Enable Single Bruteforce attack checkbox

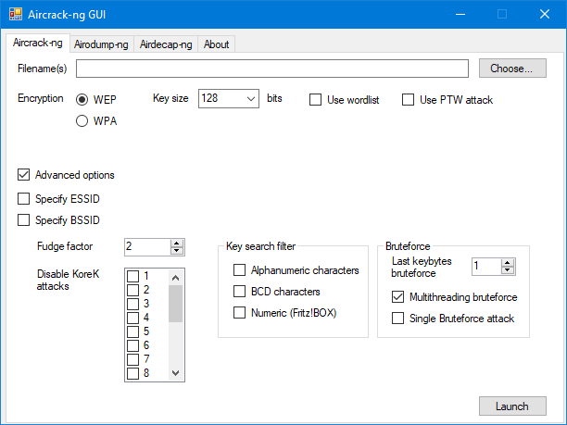tap(397, 319)
